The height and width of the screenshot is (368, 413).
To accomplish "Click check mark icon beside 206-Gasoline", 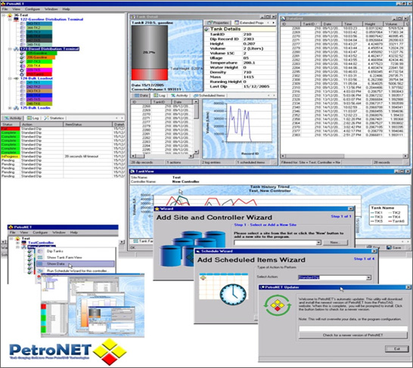I will tap(23, 57).
